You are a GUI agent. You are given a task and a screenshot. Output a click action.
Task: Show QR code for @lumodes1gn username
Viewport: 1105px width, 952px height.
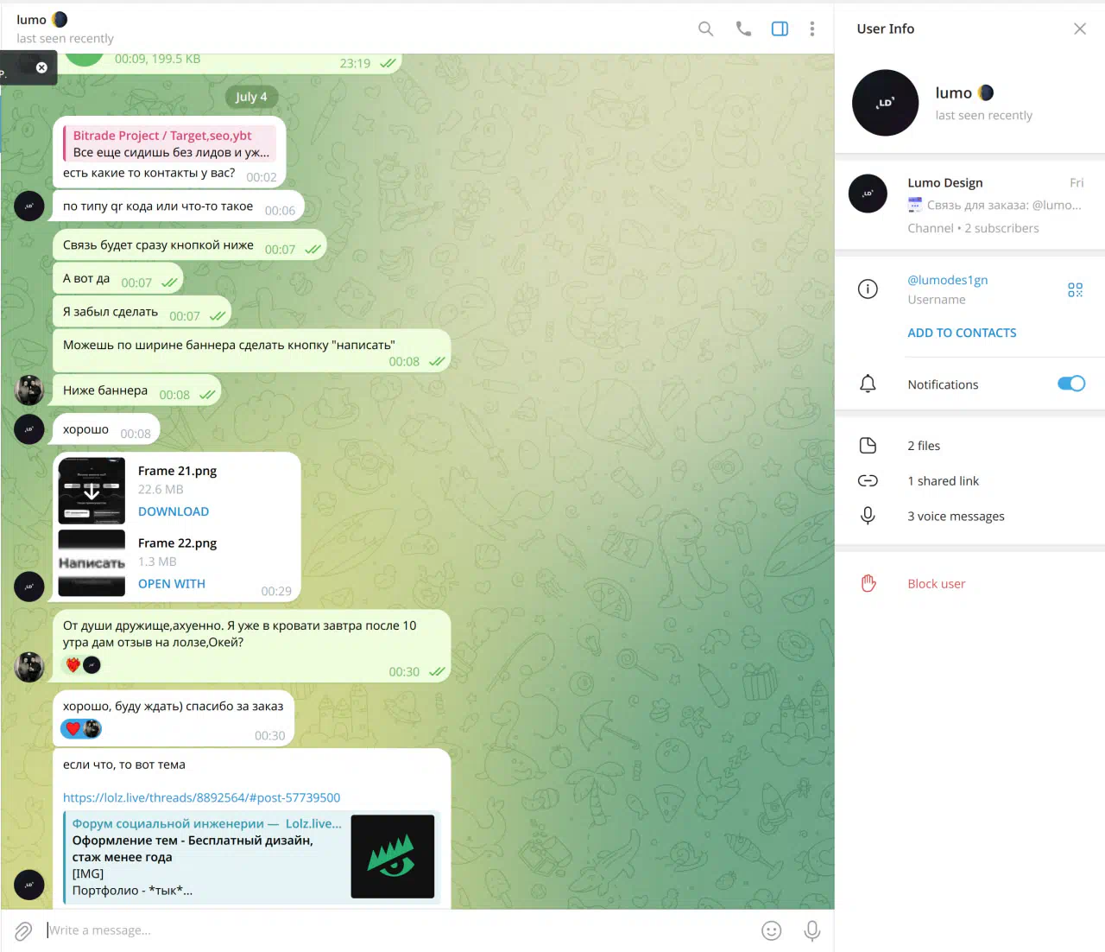[1075, 289]
